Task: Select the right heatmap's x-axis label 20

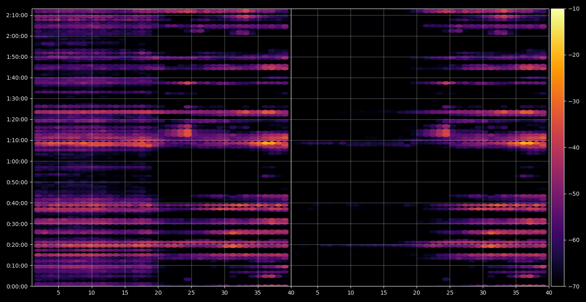Action: click(x=417, y=293)
